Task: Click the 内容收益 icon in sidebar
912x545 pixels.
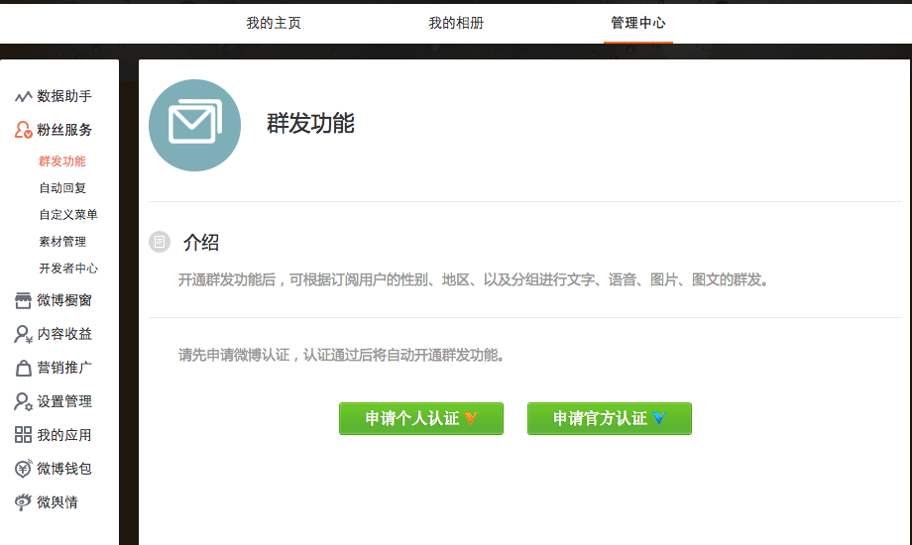Action: [x=23, y=335]
